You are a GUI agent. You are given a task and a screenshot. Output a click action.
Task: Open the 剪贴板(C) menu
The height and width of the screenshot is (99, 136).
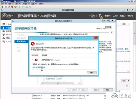[x=26, y=4]
